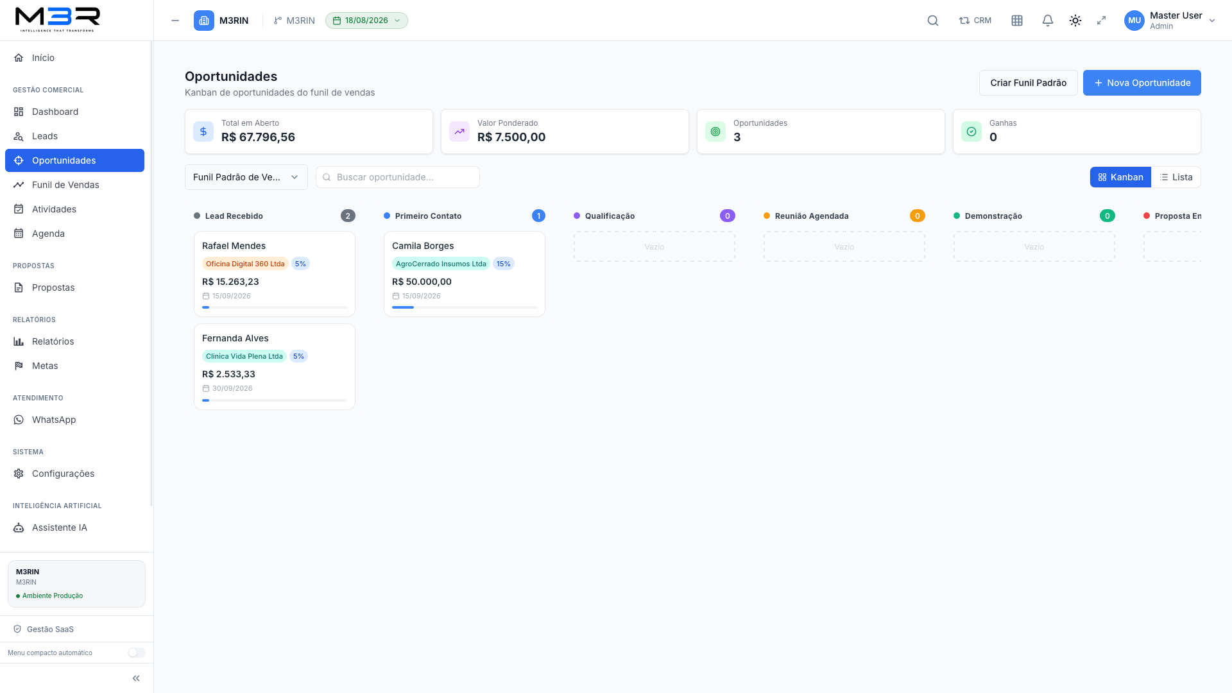
Task: Click the fullscreen expand arrows icon
Action: [x=1102, y=21]
